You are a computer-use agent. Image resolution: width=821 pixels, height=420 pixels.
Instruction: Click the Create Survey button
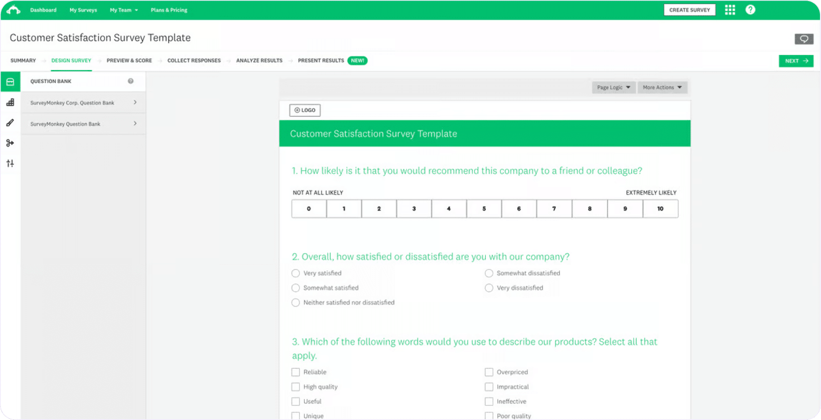[689, 10]
